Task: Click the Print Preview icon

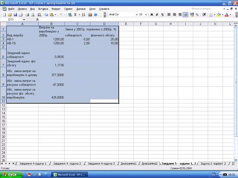Action: tap(33, 15)
